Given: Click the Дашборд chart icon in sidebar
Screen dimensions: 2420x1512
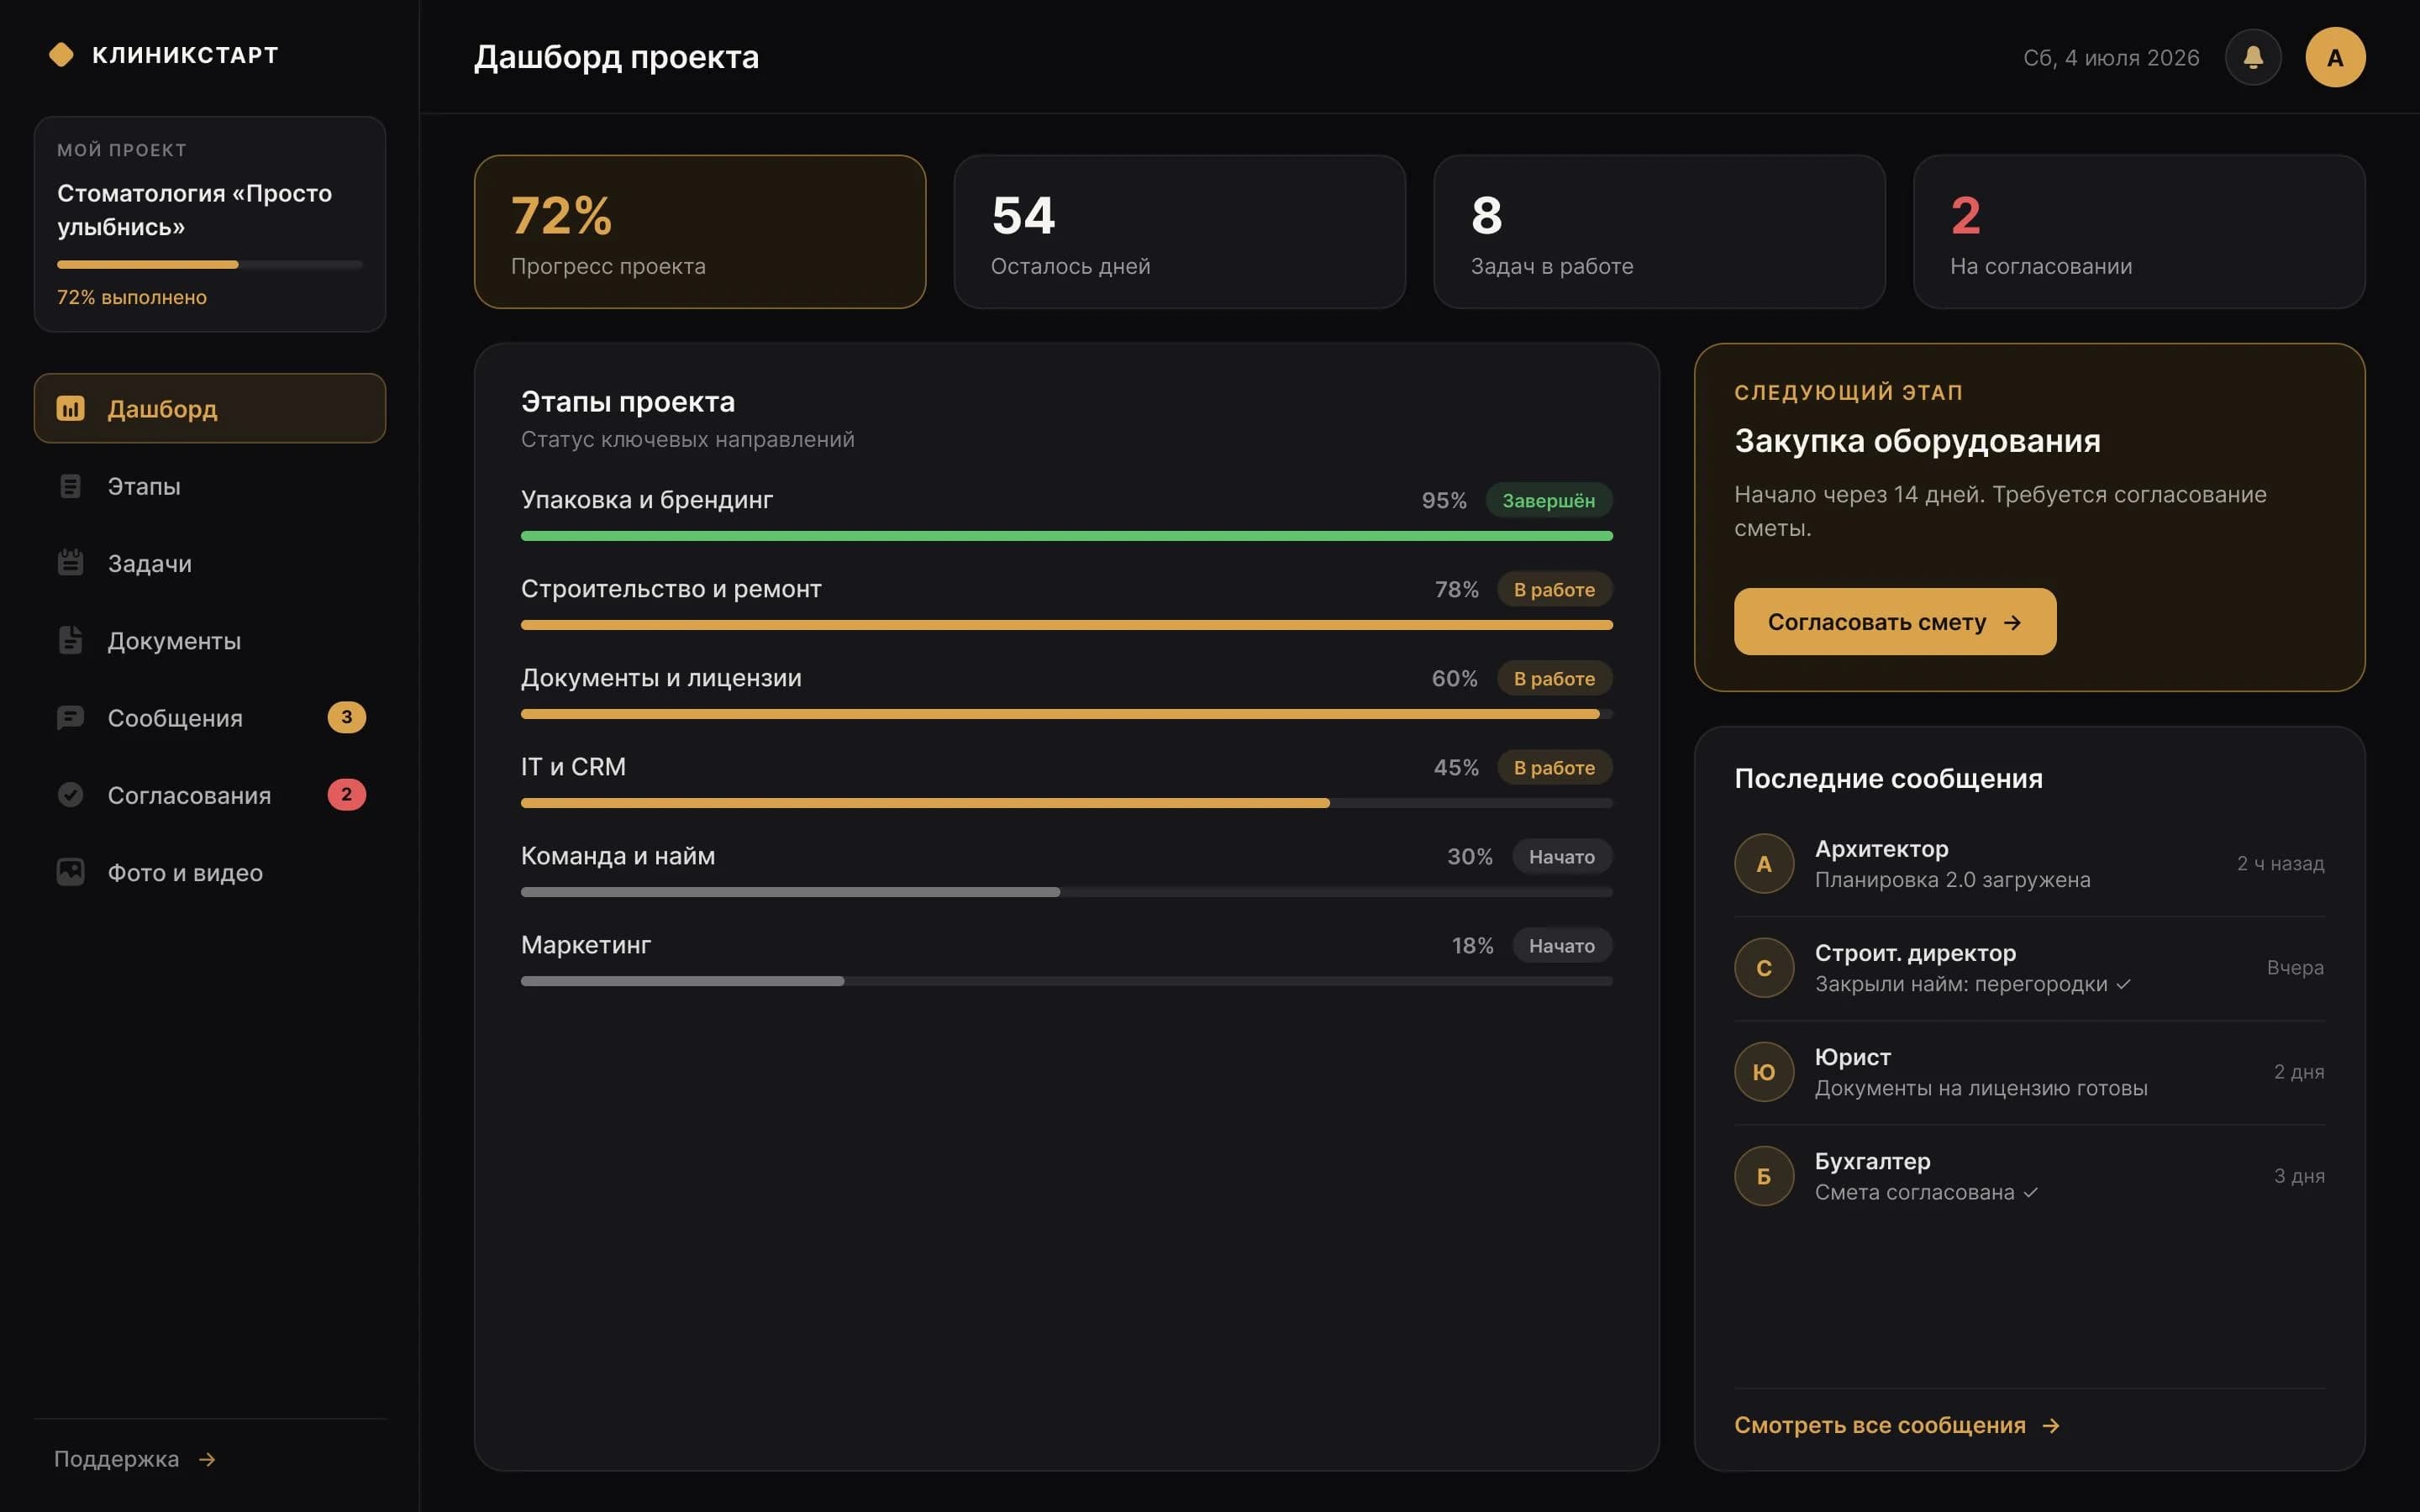Looking at the screenshot, I should point(70,408).
